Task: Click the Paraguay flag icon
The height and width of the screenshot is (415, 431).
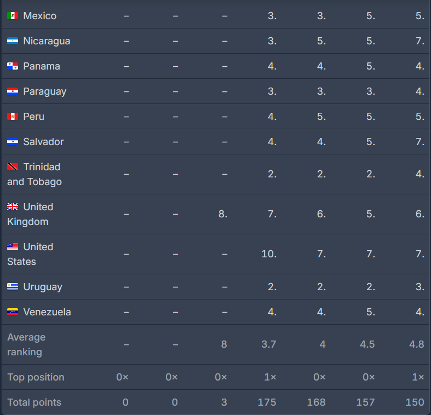Action: [x=13, y=91]
